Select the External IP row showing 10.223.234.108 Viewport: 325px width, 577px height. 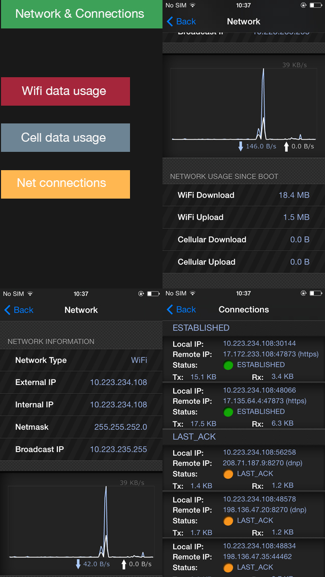click(x=81, y=382)
